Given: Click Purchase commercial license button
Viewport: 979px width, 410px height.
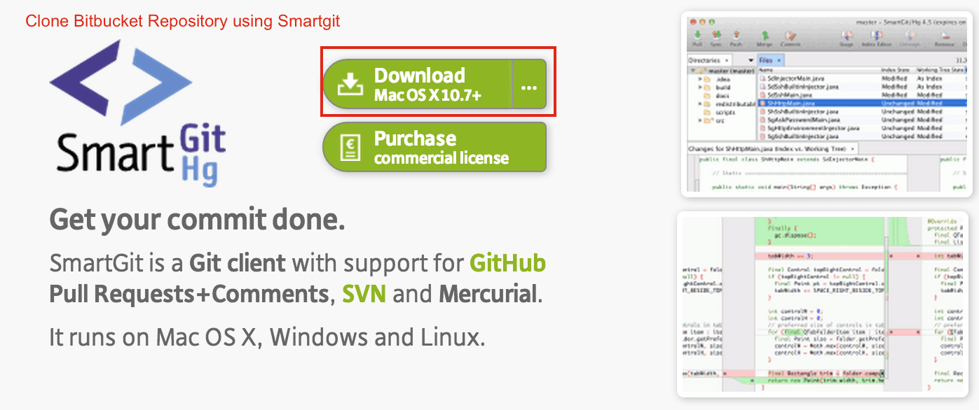Looking at the screenshot, I should (434, 147).
